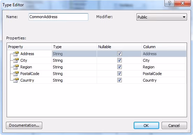Focus the Name field with CommonAddress
Image resolution: width=193 pixels, height=135 pixels.
[x=59, y=17]
